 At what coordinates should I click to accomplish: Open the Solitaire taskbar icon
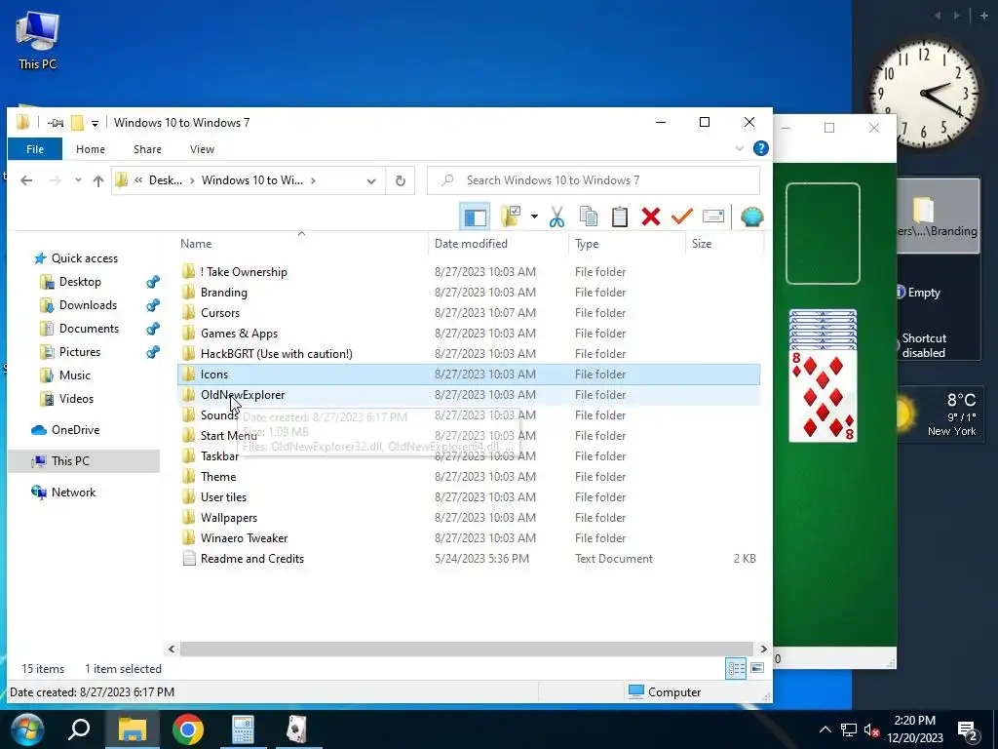pyautogui.click(x=297, y=729)
